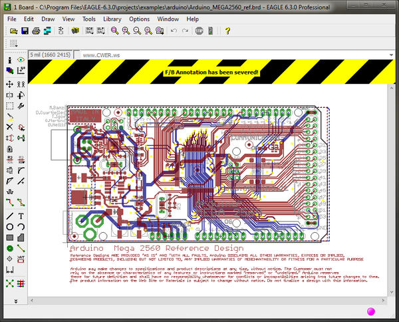Open the Library menu

point(112,19)
